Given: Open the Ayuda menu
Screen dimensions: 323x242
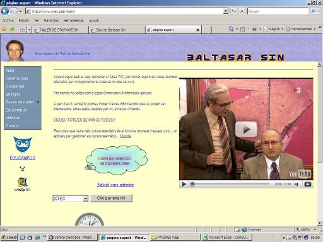Looking at the screenshot, I should tap(93, 21).
